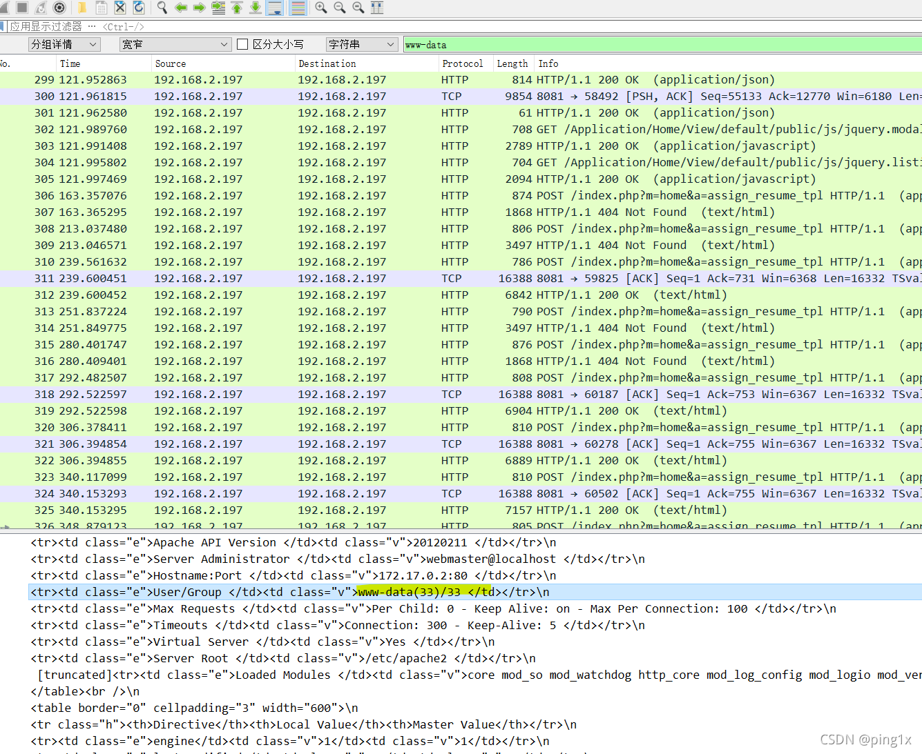Toggle packet list colorization
This screenshot has width=922, height=754.
(297, 8)
